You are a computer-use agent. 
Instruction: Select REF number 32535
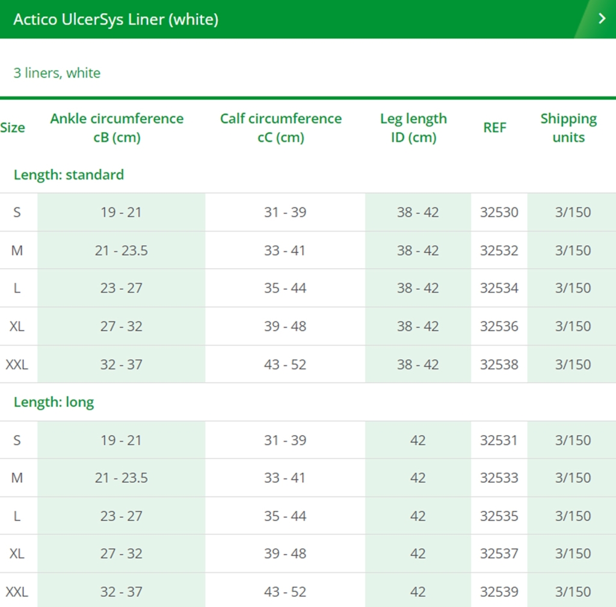pos(499,516)
